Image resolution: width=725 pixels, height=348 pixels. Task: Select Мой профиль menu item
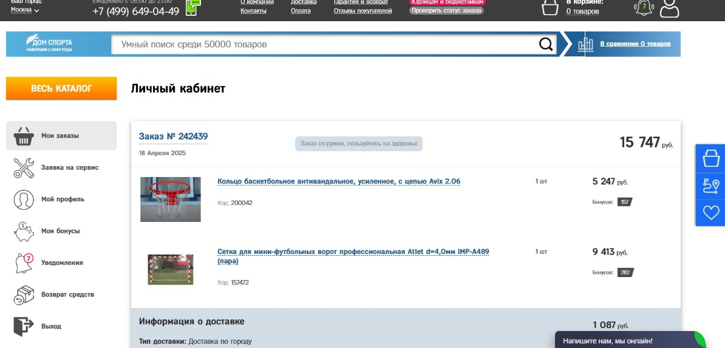63,199
